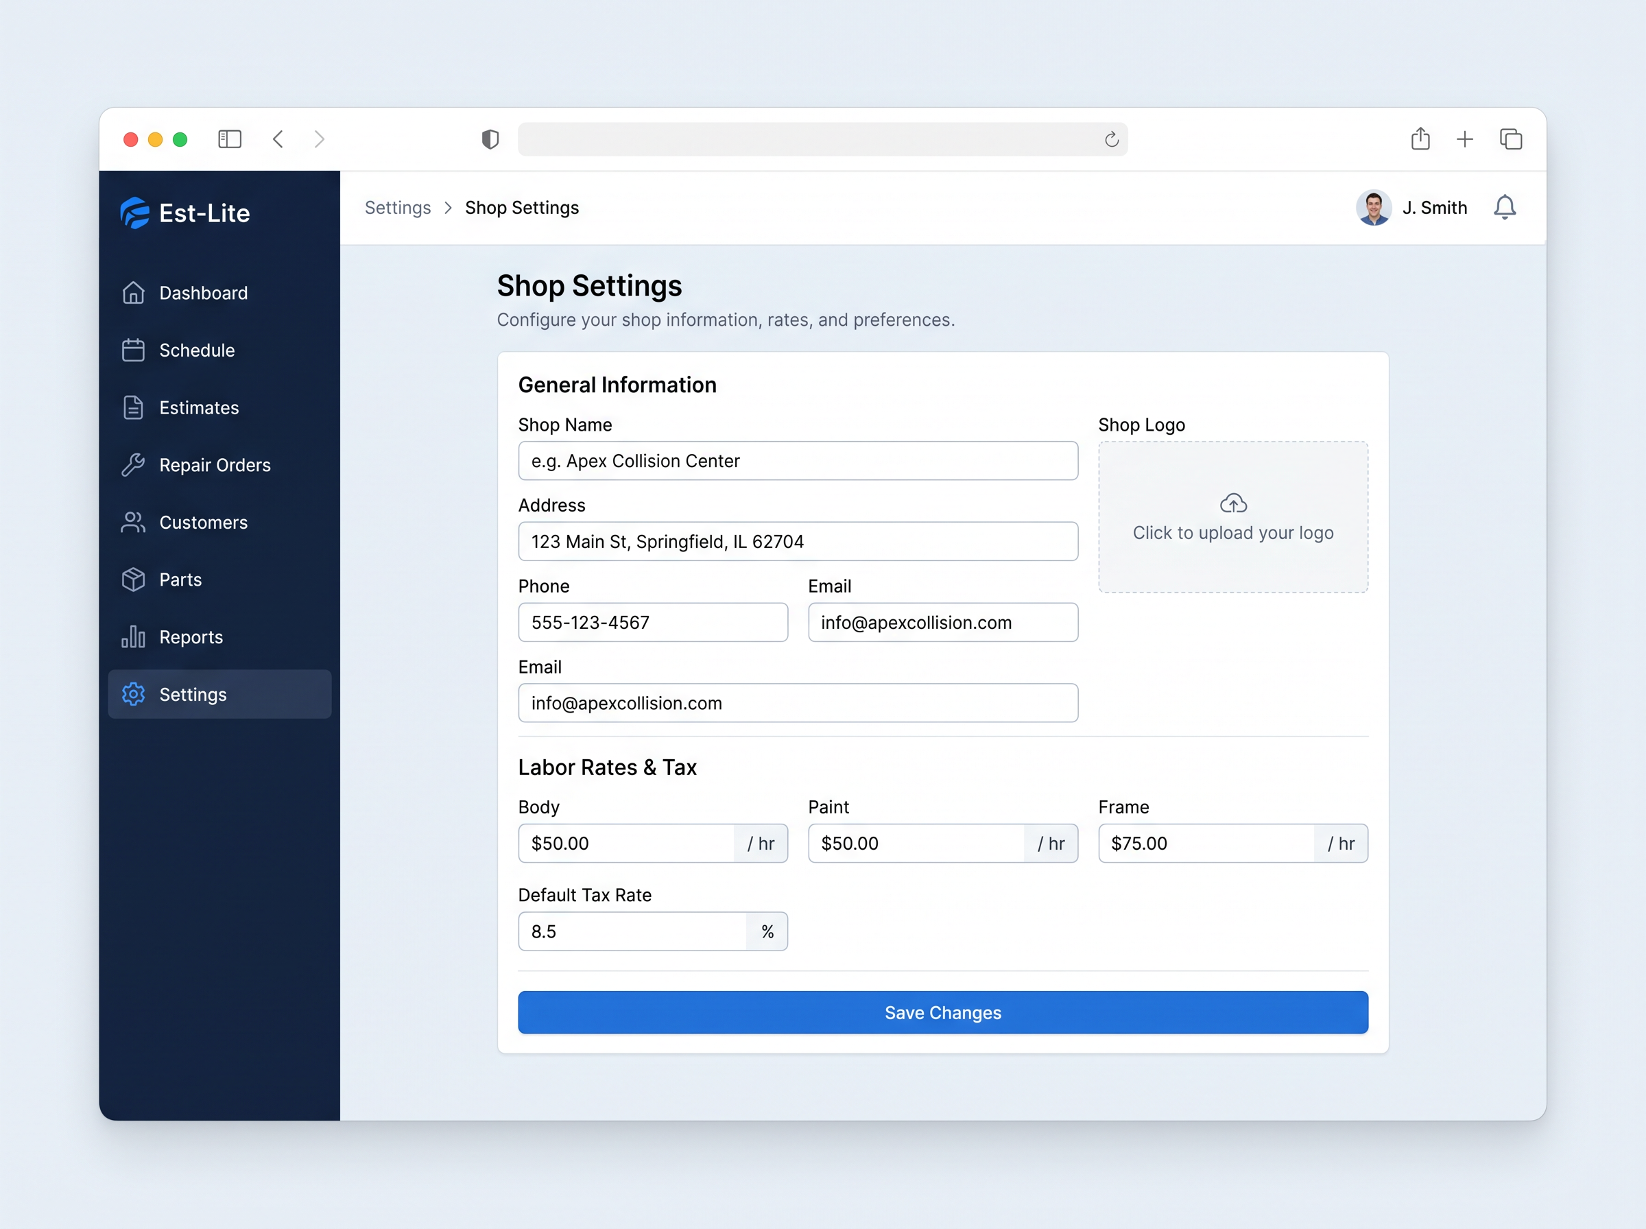Click the Repair Orders wrench icon
Screen dimensions: 1646x1229
[x=133, y=465]
